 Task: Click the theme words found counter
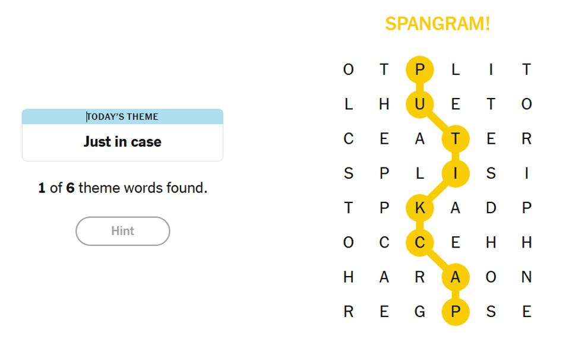(122, 188)
